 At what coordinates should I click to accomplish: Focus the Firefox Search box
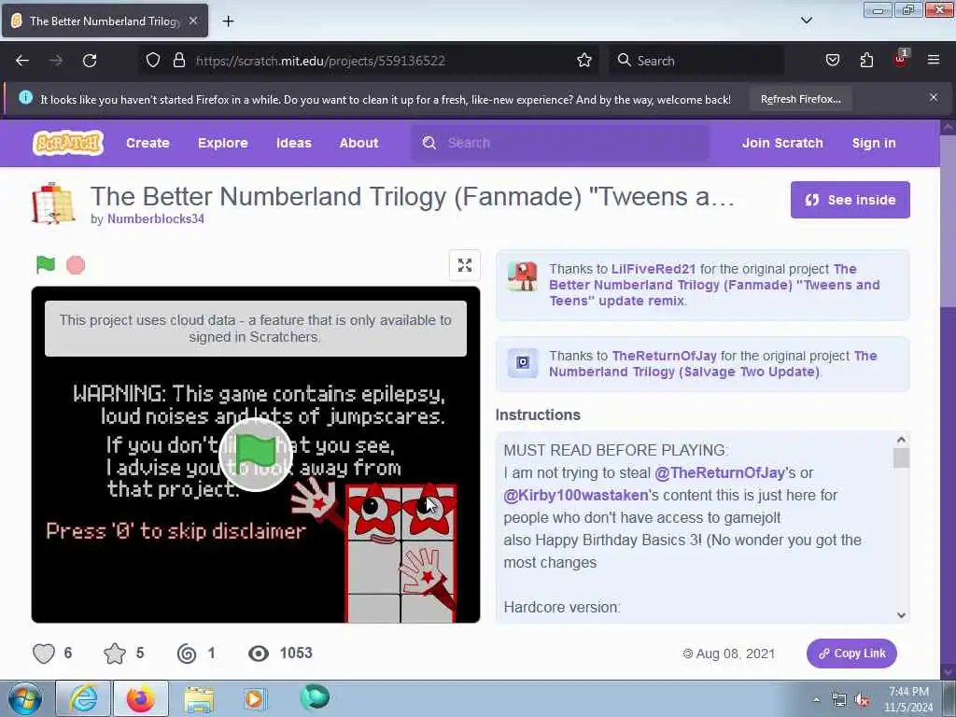pos(696,61)
